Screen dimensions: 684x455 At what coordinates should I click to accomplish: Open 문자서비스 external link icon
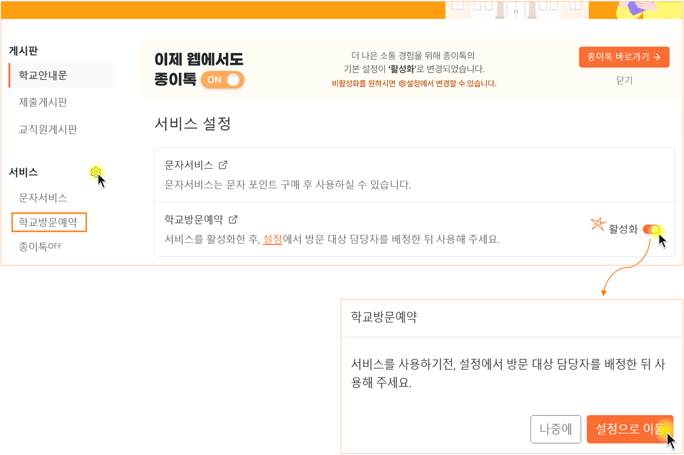pyautogui.click(x=223, y=165)
